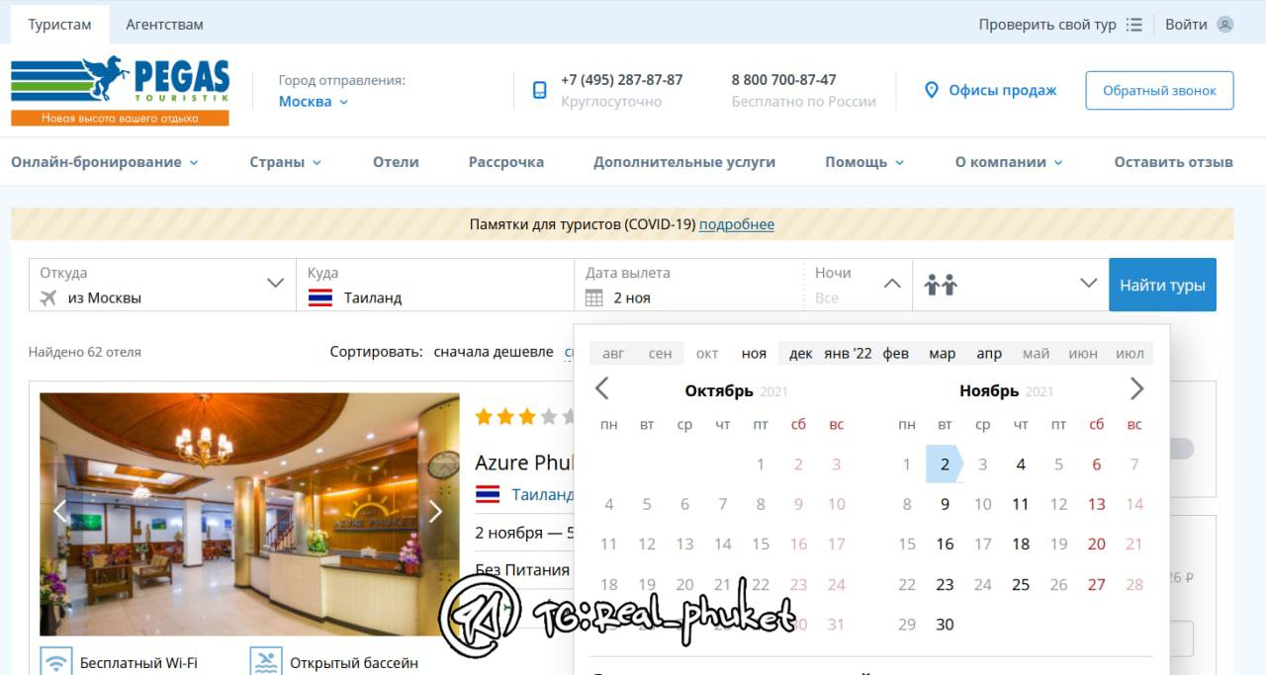Expand the Москва departure city dropdown
Screen dimensions: 1266x675
[x=314, y=101]
